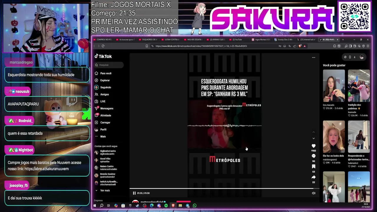Screen dimensions: 377x212
Task: Click the phone icon in TikTok header
Action: click(350, 57)
